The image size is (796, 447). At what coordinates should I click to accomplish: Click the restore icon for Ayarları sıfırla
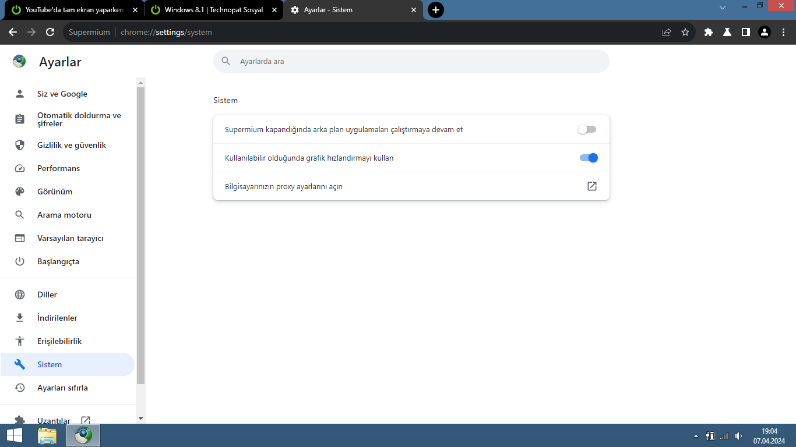pos(20,388)
